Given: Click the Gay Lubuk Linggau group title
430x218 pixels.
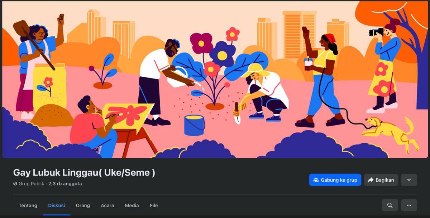Looking at the screenshot, I should (84, 173).
